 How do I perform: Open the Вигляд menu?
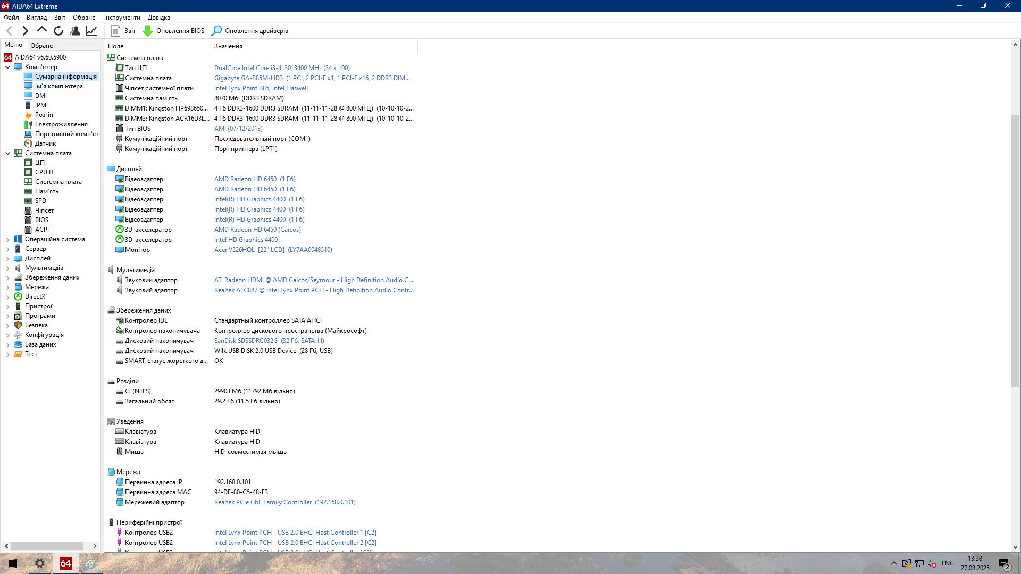coord(37,18)
